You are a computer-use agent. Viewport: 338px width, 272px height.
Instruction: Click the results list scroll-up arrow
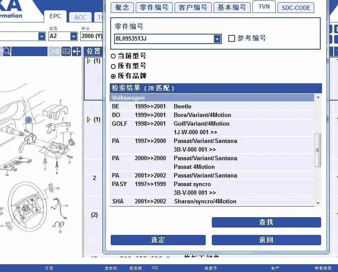point(318,97)
